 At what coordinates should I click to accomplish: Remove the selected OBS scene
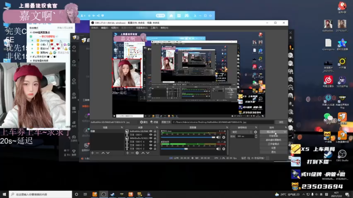[x=98, y=153]
